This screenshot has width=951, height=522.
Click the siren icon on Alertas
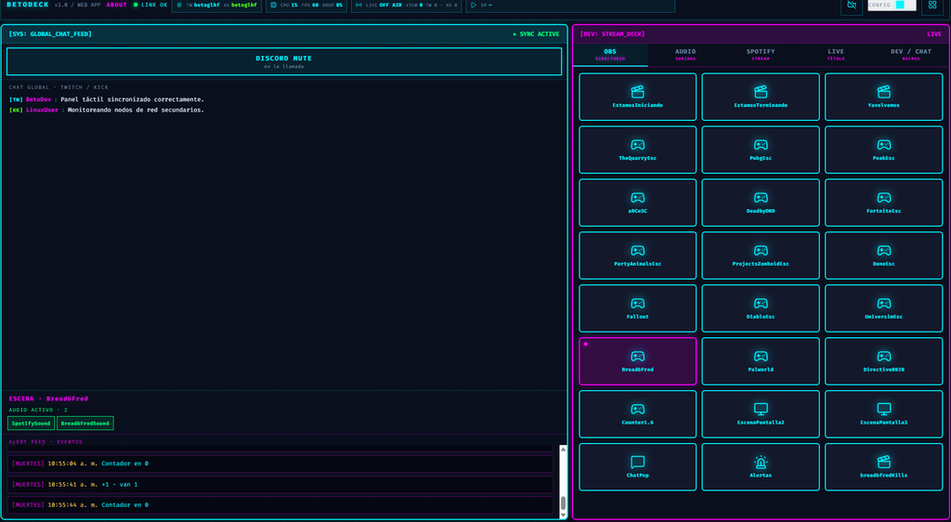(x=761, y=462)
